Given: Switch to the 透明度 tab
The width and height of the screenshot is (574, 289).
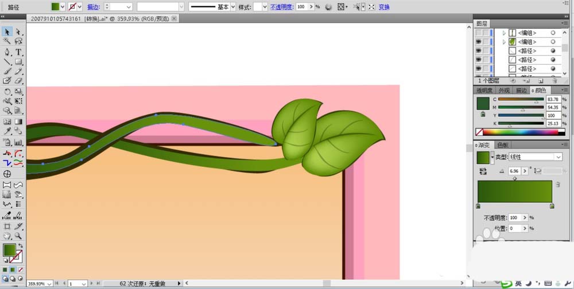Looking at the screenshot, I should click(x=484, y=91).
